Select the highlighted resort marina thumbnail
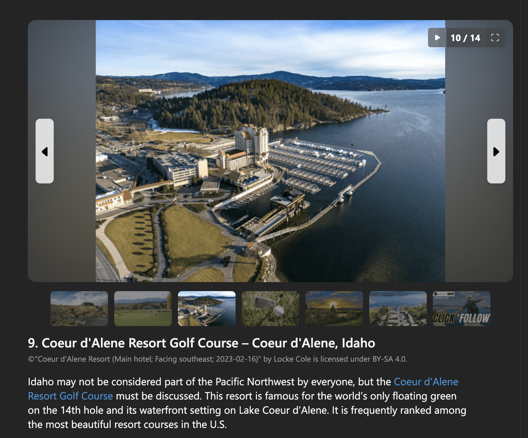Screen dimensions: 528x438 tap(207, 309)
